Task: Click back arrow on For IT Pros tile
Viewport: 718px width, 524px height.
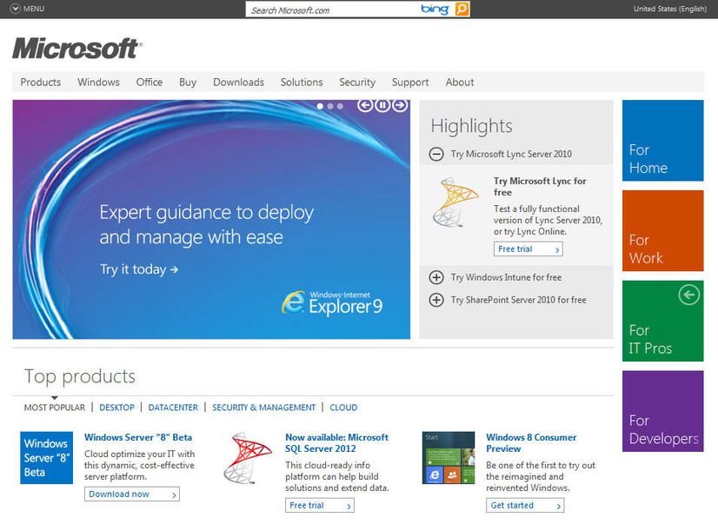Action: coord(688,295)
